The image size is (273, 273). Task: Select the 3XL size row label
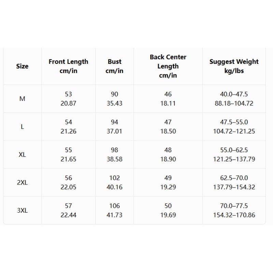[x=22, y=211]
